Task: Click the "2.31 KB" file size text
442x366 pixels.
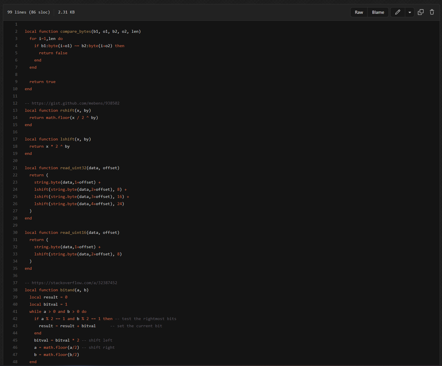Action: pos(66,12)
